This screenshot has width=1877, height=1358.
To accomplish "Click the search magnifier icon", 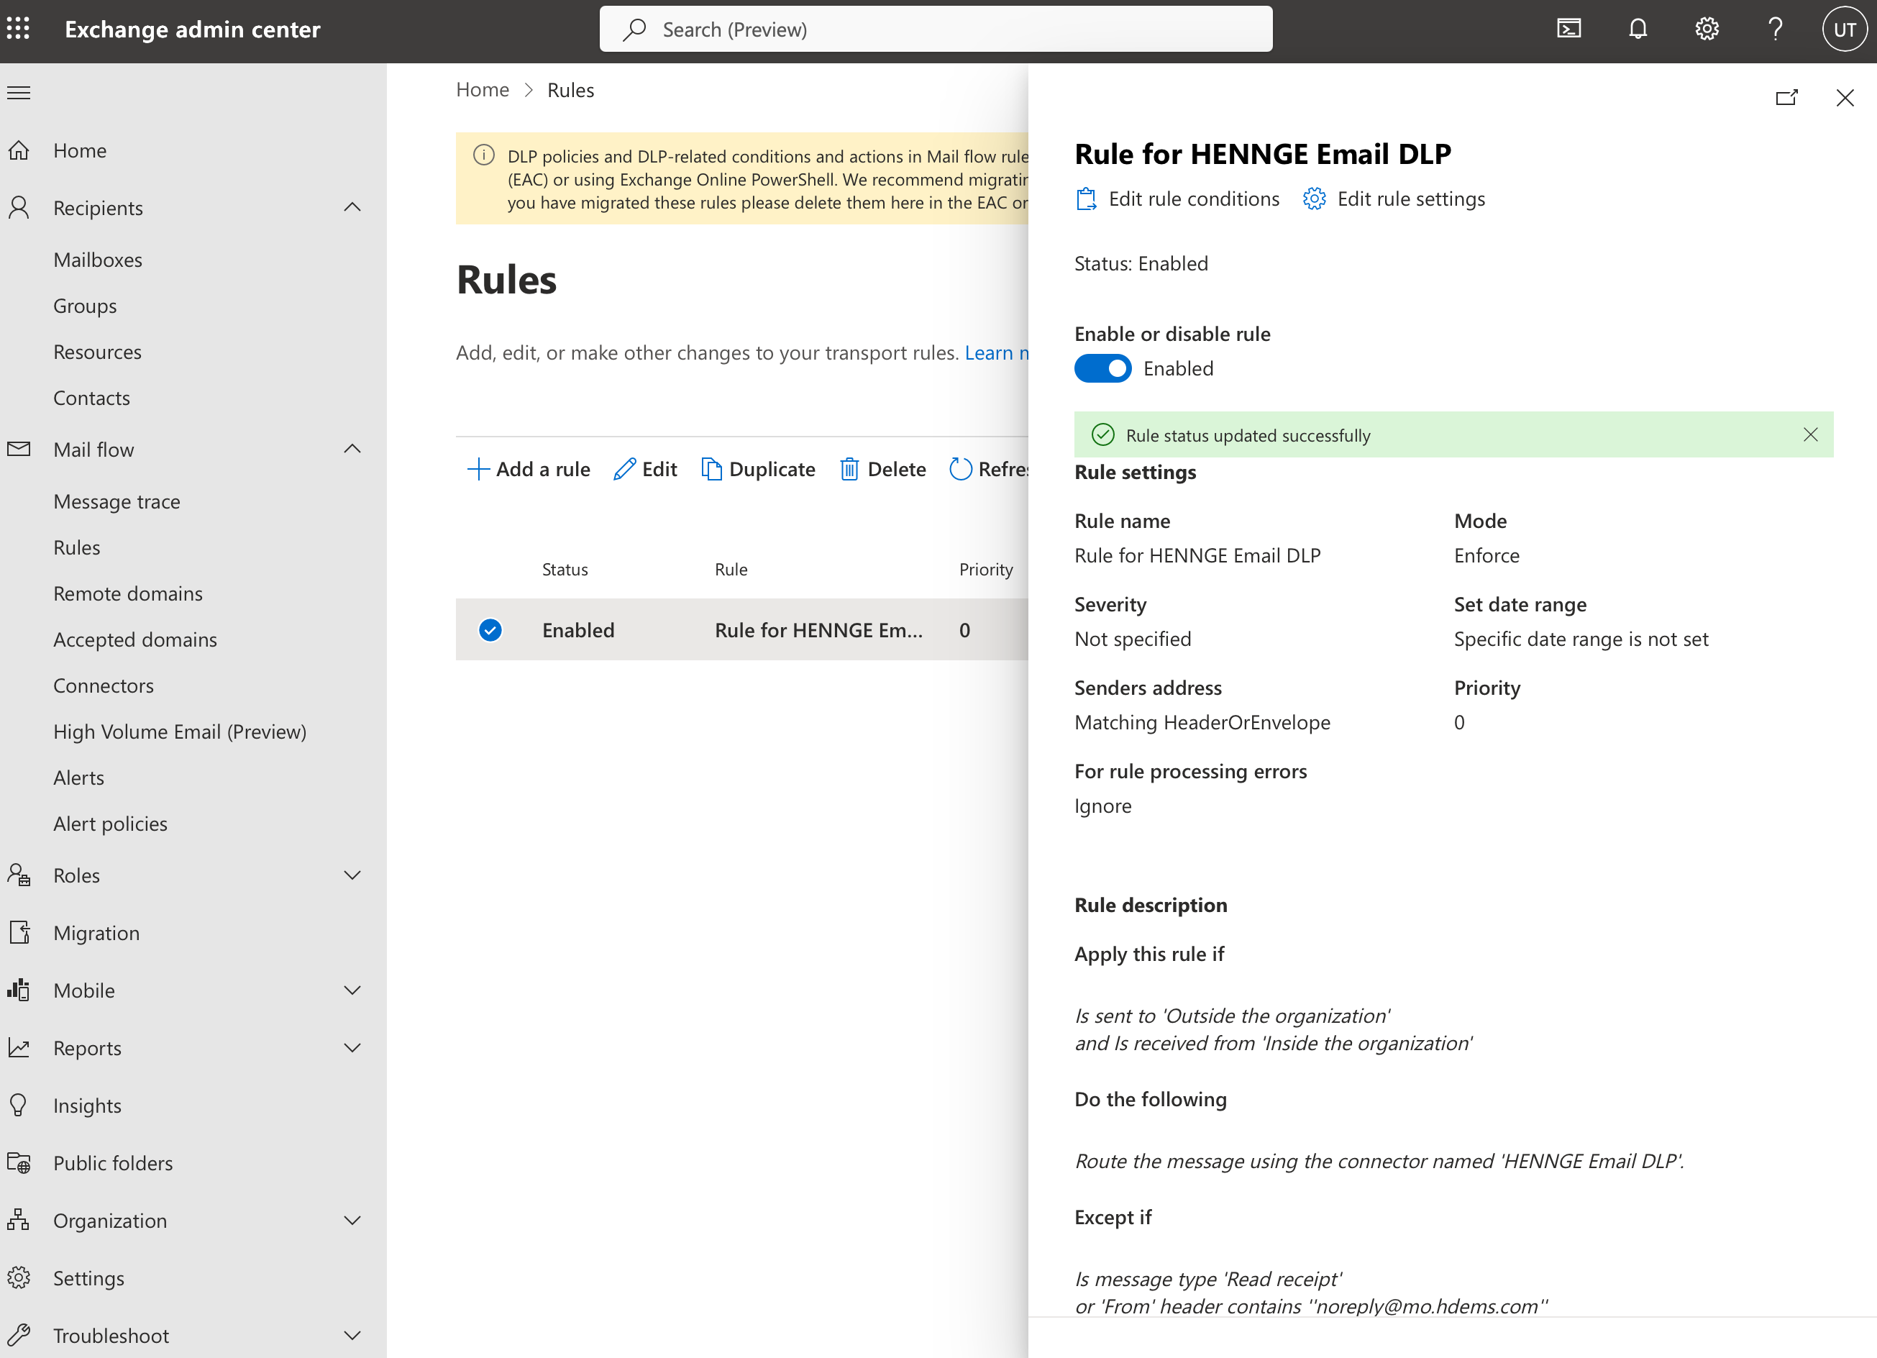I will pos(634,29).
